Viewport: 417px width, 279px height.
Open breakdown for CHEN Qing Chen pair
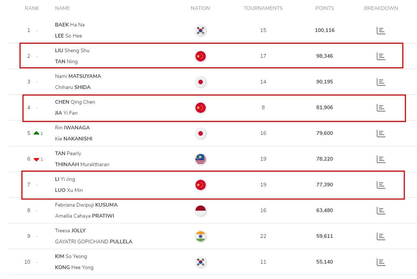tap(381, 108)
